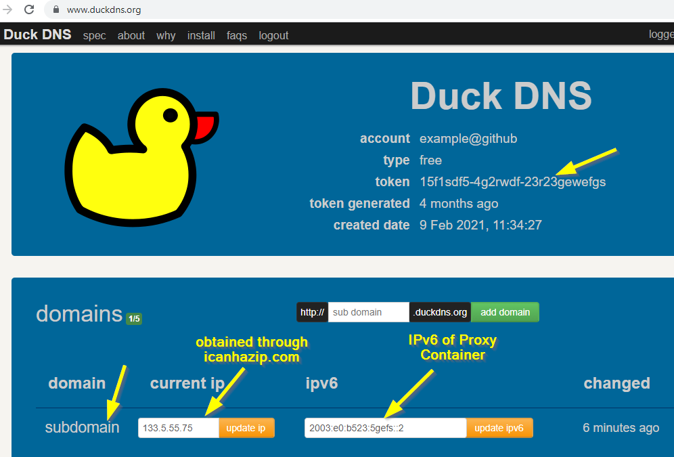The image size is (674, 457).
Task: Click the type value free
Action: tap(430, 160)
